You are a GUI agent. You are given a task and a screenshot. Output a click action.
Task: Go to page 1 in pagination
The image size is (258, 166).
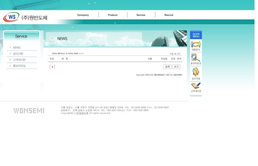(52, 67)
